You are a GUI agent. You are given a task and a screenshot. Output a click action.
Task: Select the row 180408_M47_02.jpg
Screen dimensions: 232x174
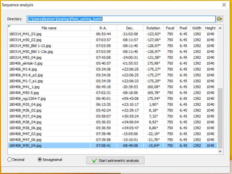point(112,134)
